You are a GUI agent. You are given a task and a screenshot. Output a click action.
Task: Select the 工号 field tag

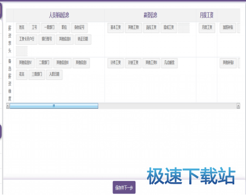[x=34, y=28]
